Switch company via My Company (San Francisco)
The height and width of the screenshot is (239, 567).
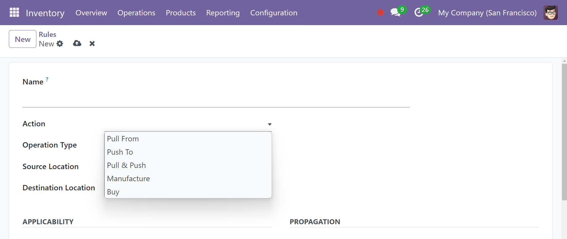(x=487, y=13)
